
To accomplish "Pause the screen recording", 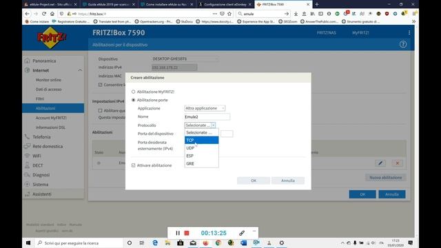I will [x=178, y=233].
